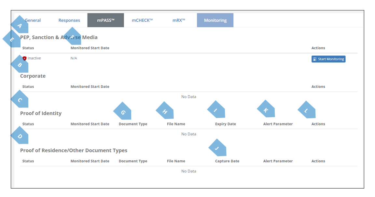Click callout marker G above Document Type

coord(123,112)
